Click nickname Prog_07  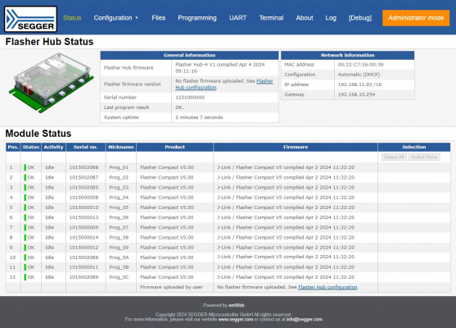[x=119, y=227]
